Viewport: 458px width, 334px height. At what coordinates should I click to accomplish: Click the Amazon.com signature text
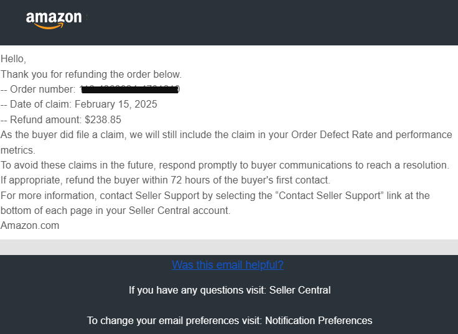click(x=30, y=225)
